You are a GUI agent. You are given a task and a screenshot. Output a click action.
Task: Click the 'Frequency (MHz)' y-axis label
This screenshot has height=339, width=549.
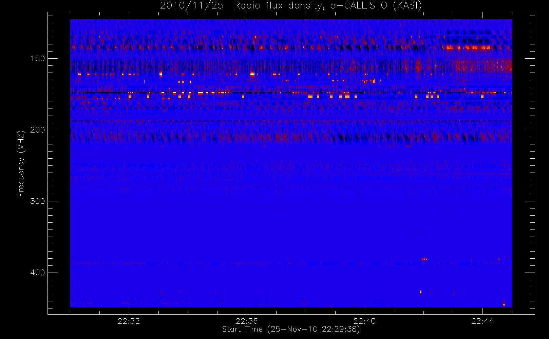(21, 163)
